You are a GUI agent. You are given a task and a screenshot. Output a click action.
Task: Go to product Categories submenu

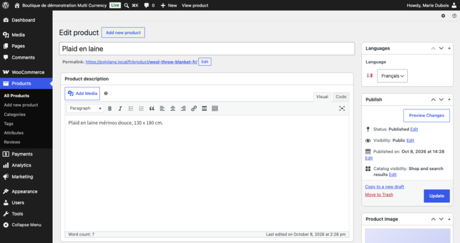coord(14,114)
